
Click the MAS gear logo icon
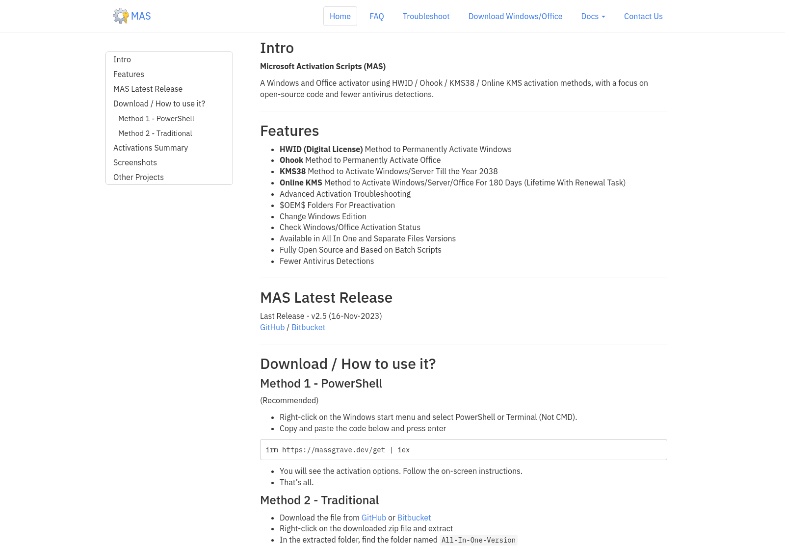point(120,16)
